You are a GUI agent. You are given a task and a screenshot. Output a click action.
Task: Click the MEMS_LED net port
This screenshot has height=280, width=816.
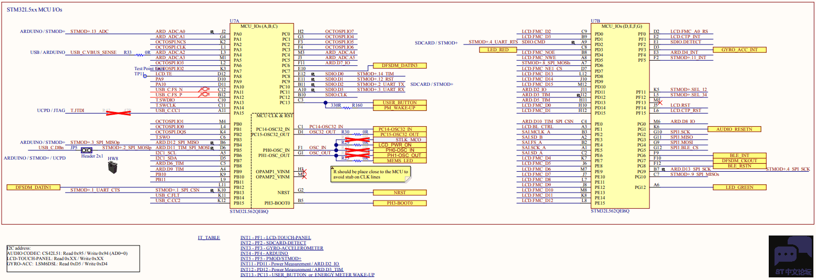click(400, 161)
